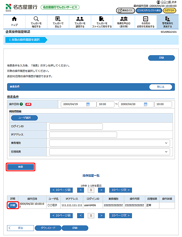Expand the 業務種別 dropdown
The height and width of the screenshot is (237, 182).
click(x=110, y=143)
